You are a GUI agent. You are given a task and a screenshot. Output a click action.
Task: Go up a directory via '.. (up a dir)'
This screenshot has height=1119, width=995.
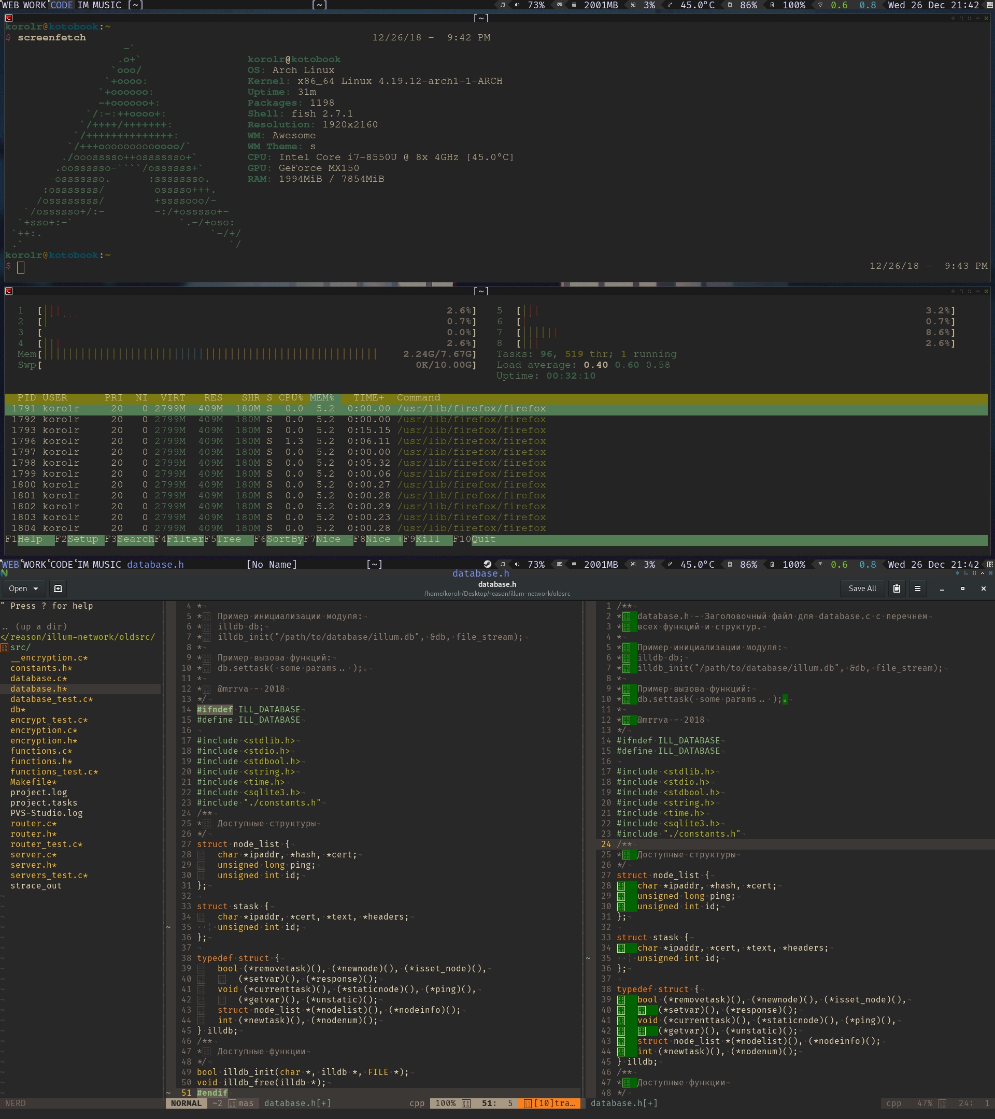pos(34,626)
